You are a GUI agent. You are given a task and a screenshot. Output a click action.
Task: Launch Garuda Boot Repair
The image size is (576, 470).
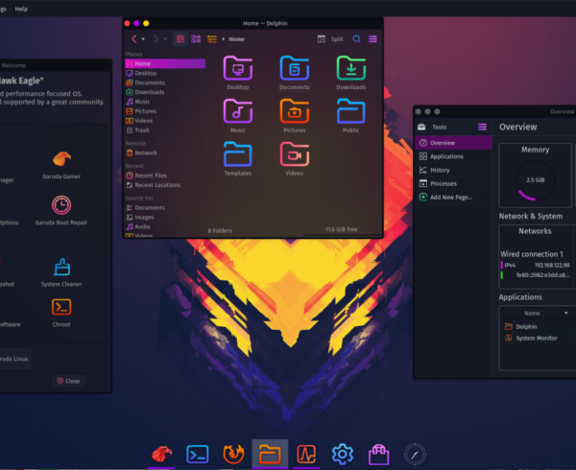60,206
